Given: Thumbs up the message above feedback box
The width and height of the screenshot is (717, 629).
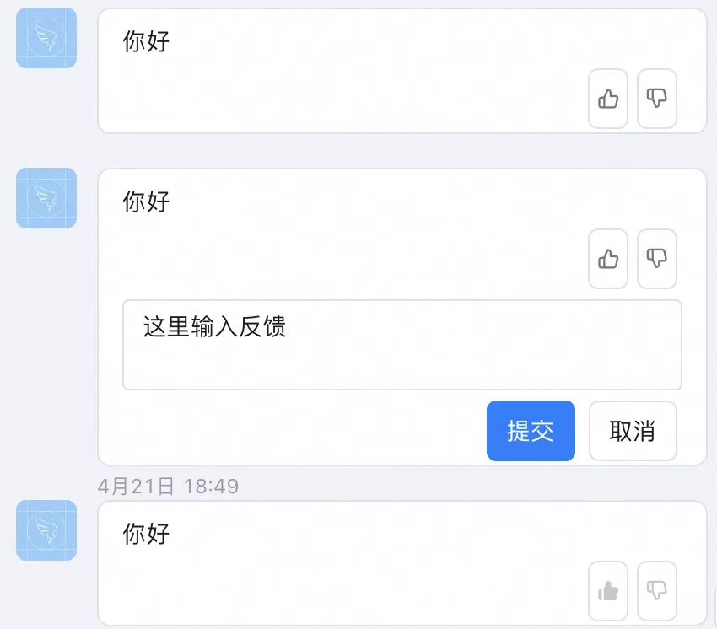Looking at the screenshot, I should click(607, 259).
